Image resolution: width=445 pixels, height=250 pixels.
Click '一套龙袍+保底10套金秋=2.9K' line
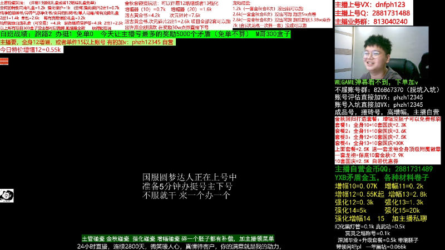pos(369,156)
